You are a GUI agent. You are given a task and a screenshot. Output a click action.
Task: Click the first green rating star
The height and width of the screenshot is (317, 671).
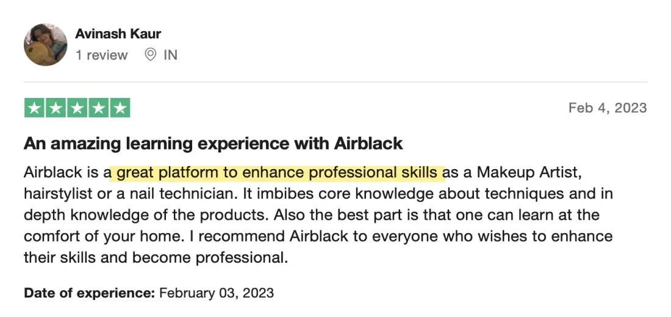pyautogui.click(x=35, y=108)
